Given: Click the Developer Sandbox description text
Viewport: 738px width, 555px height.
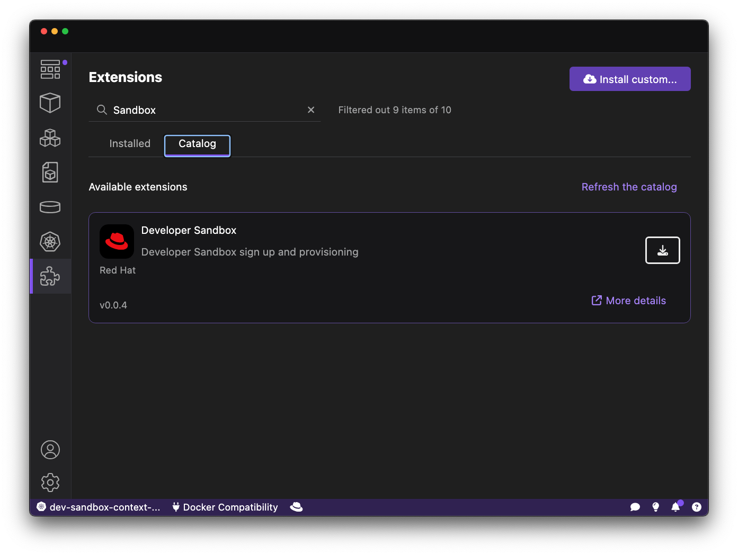Looking at the screenshot, I should point(250,252).
